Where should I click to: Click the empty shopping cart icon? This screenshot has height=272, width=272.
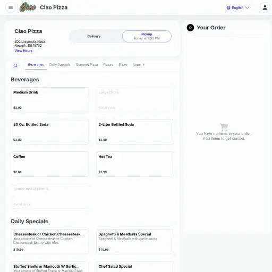(x=224, y=127)
